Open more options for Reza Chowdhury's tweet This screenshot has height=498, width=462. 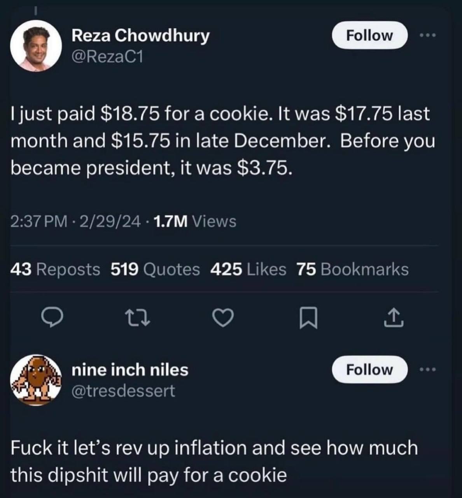pyautogui.click(x=428, y=35)
